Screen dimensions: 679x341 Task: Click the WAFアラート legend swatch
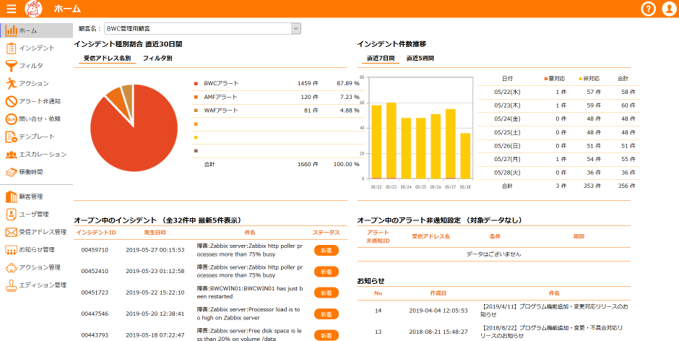(196, 111)
